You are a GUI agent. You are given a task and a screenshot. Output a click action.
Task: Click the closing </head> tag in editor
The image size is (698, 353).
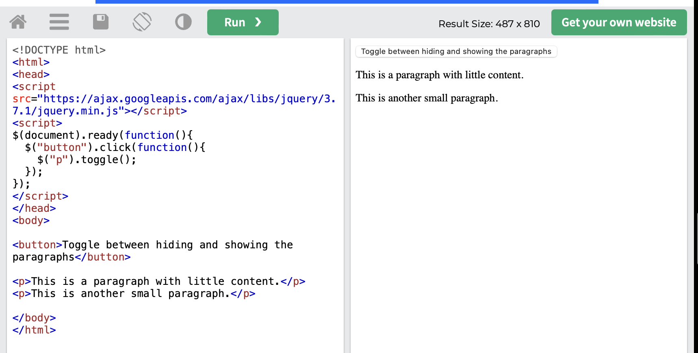(x=34, y=208)
